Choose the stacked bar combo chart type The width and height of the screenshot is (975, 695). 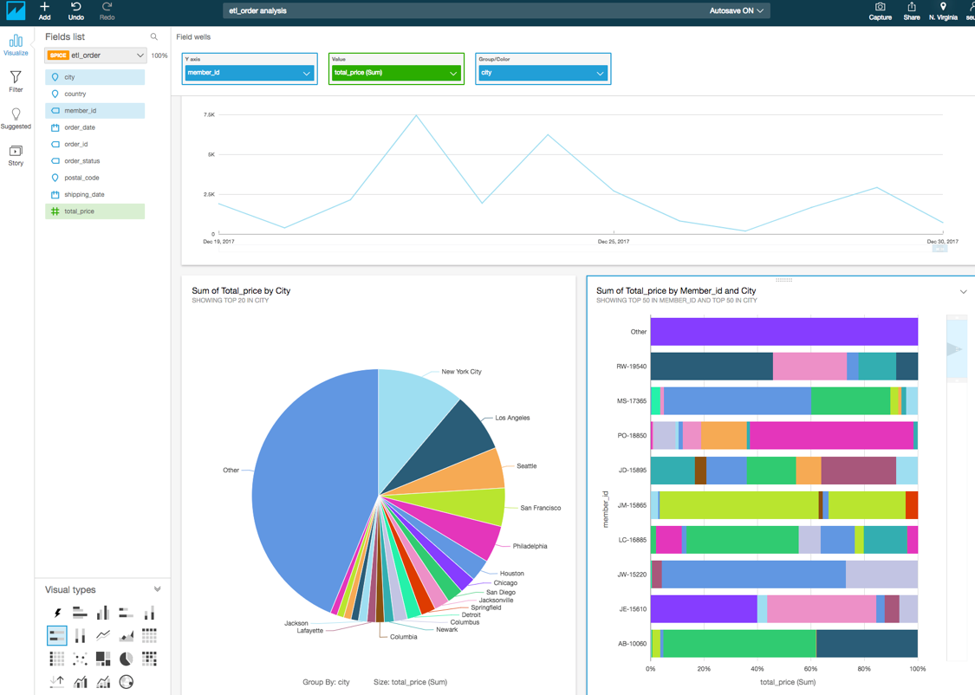tap(103, 682)
